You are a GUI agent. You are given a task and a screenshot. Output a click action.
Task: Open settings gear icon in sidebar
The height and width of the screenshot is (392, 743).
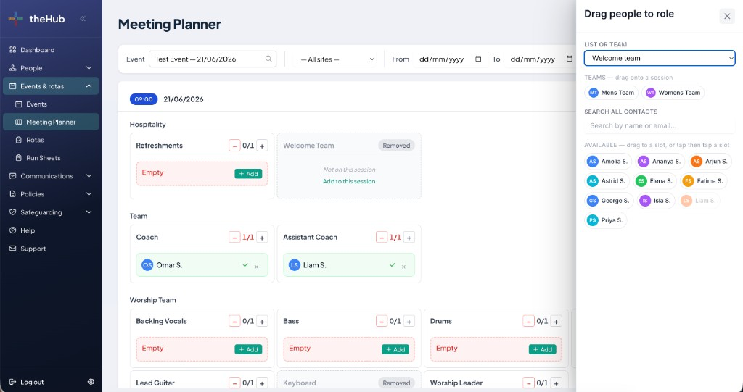point(91,382)
